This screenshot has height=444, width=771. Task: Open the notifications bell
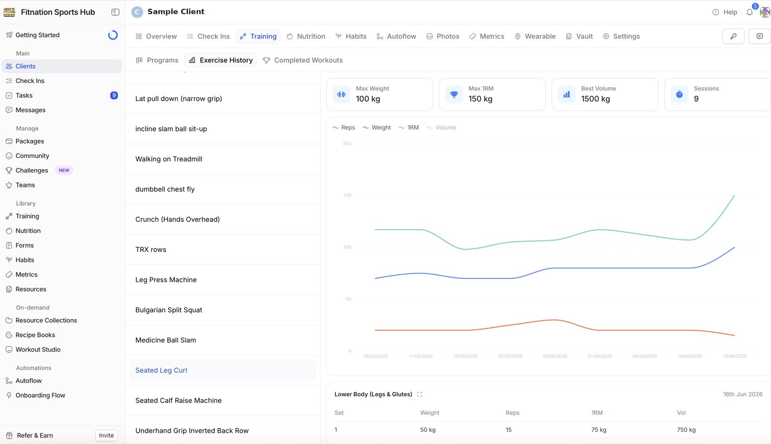tap(749, 12)
